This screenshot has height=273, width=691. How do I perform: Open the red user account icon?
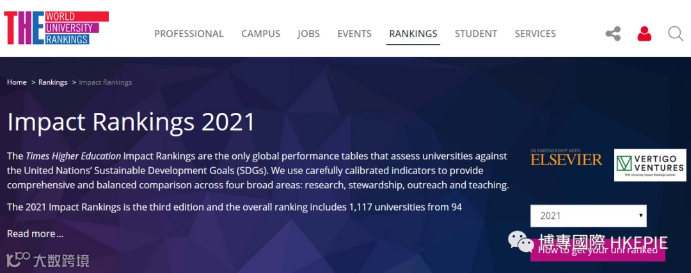644,34
